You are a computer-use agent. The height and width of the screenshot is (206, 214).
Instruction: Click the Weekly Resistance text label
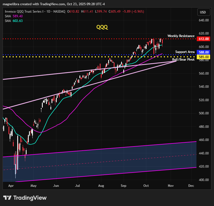click(x=181, y=36)
